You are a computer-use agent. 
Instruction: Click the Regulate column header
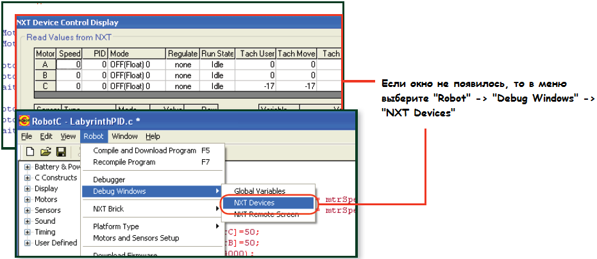(x=183, y=54)
